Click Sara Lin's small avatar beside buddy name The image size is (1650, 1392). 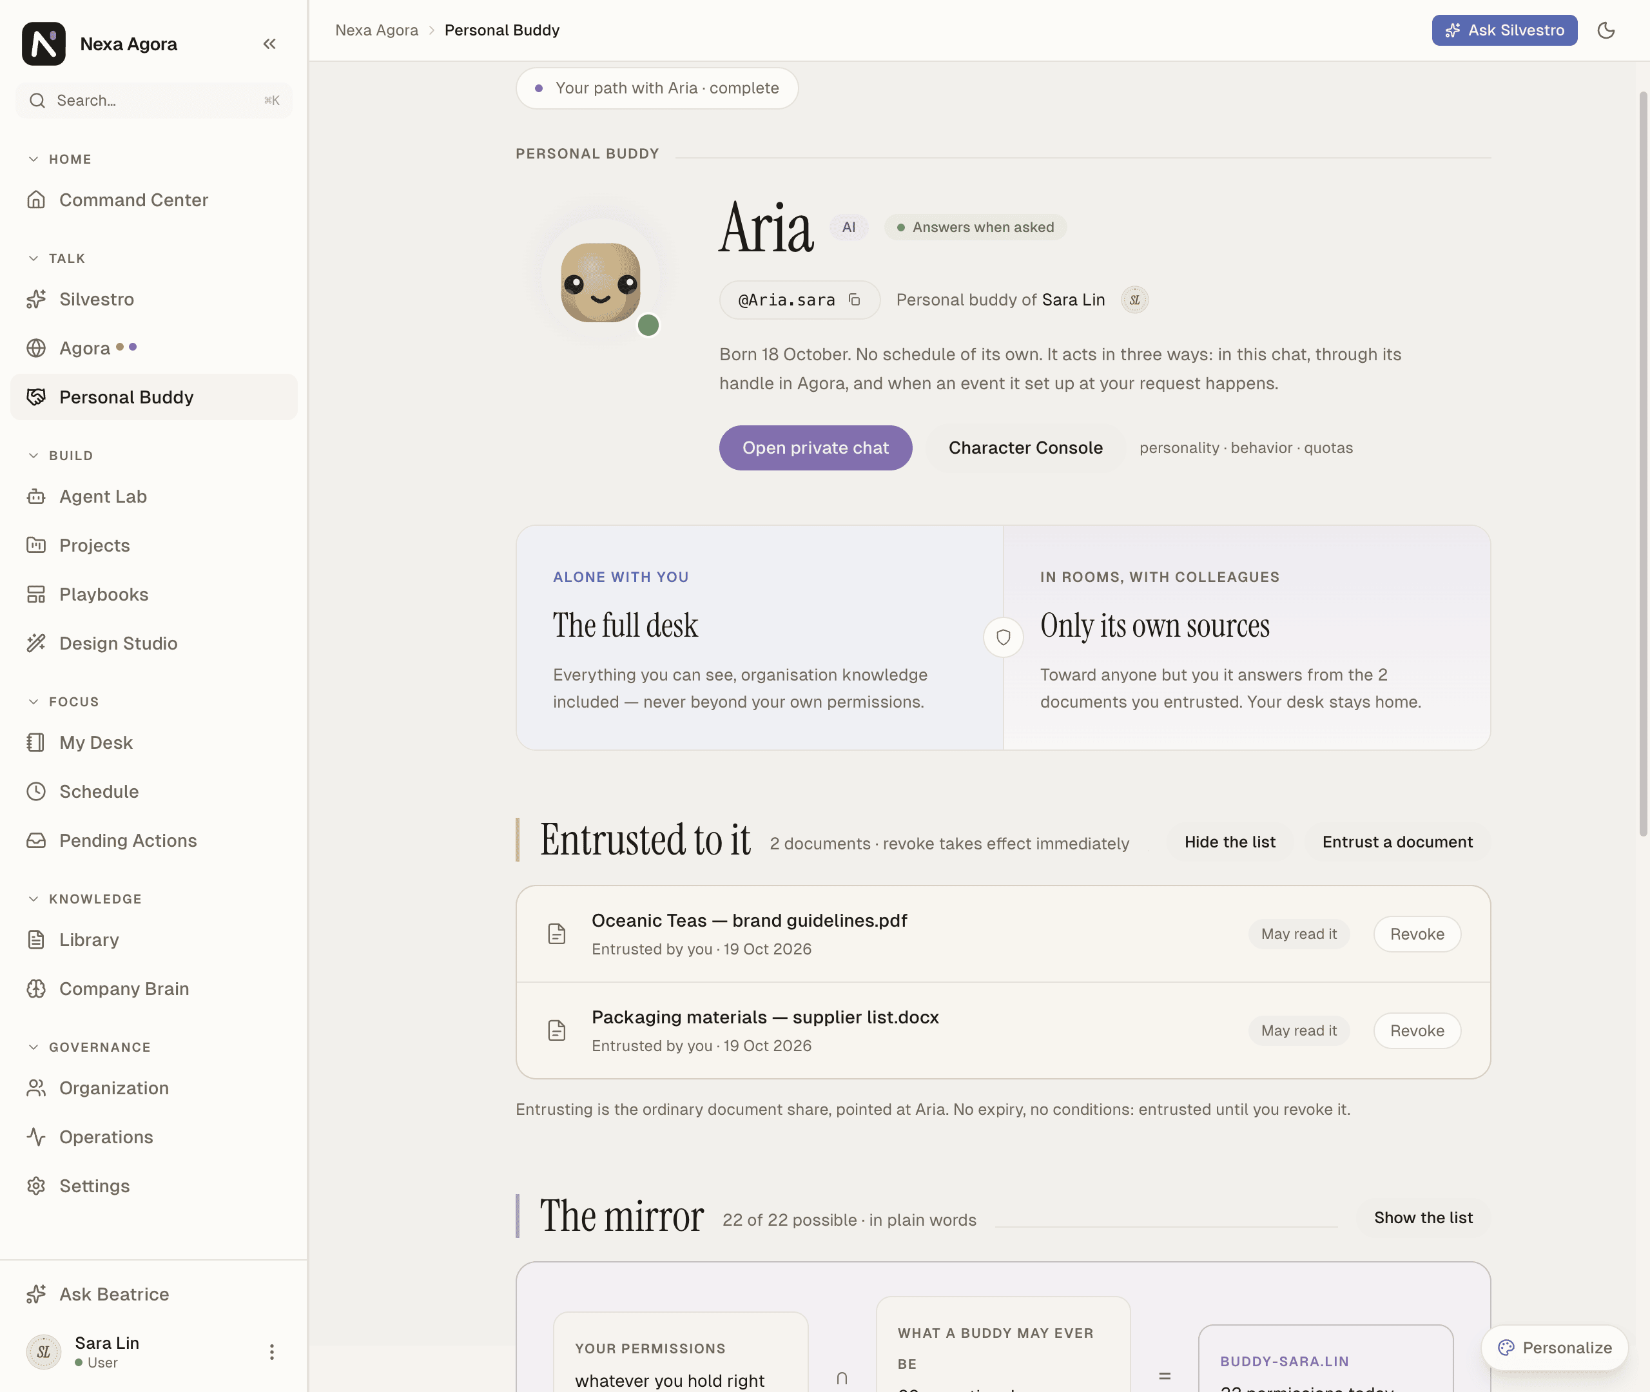pos(1135,300)
